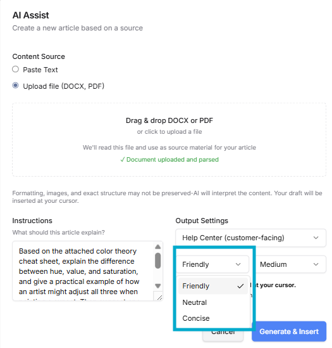332x348 pixels.
Task: Click the Cancel button
Action: (x=223, y=332)
